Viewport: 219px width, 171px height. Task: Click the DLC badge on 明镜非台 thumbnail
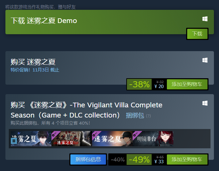tap(136, 134)
